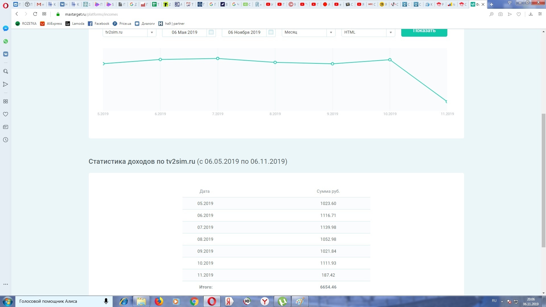The width and height of the screenshot is (546, 307).
Task: Open Messenger in Opera sidebar
Action: click(x=6, y=28)
